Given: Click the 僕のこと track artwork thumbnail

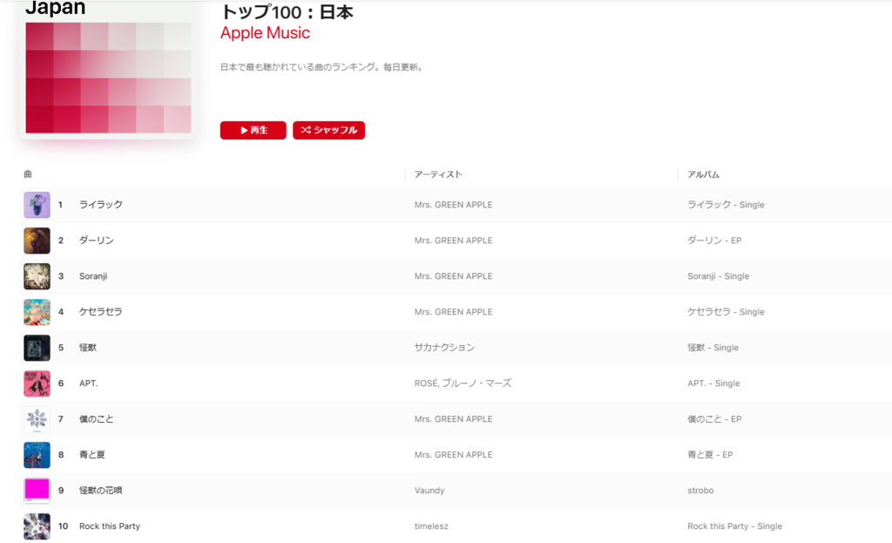Looking at the screenshot, I should tap(37, 419).
